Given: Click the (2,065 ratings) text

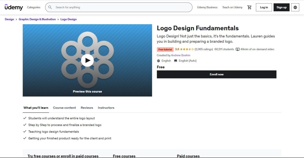Looking at the screenshot, I should click(204, 49).
